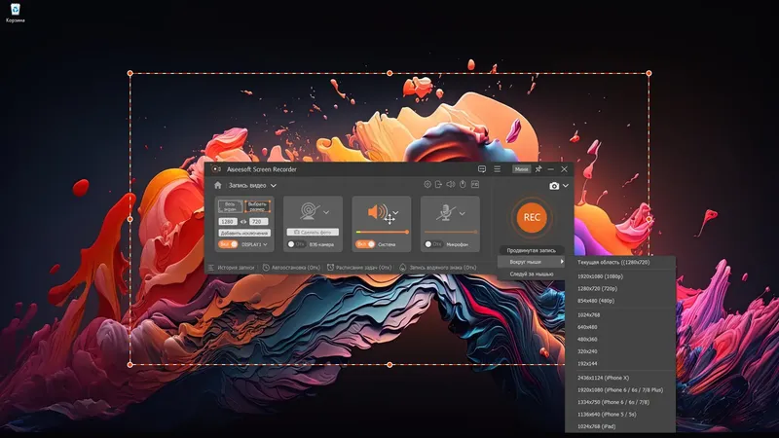The width and height of the screenshot is (779, 438).
Task: Open Запись водяного знака (Отк) setting
Action: pyautogui.click(x=442, y=268)
